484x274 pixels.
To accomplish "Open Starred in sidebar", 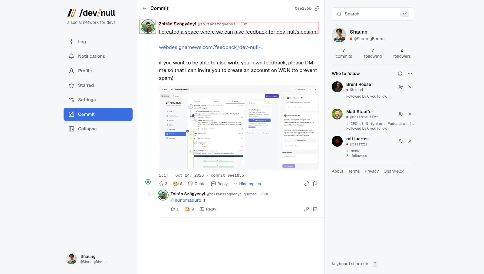I will click(x=98, y=85).
